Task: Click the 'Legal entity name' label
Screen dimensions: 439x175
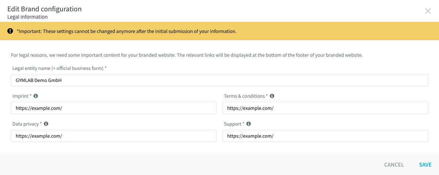Action: [x=60, y=68]
